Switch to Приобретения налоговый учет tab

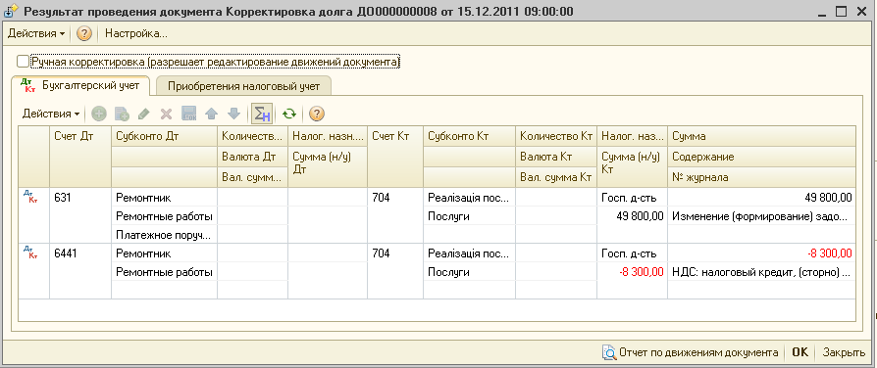(244, 86)
